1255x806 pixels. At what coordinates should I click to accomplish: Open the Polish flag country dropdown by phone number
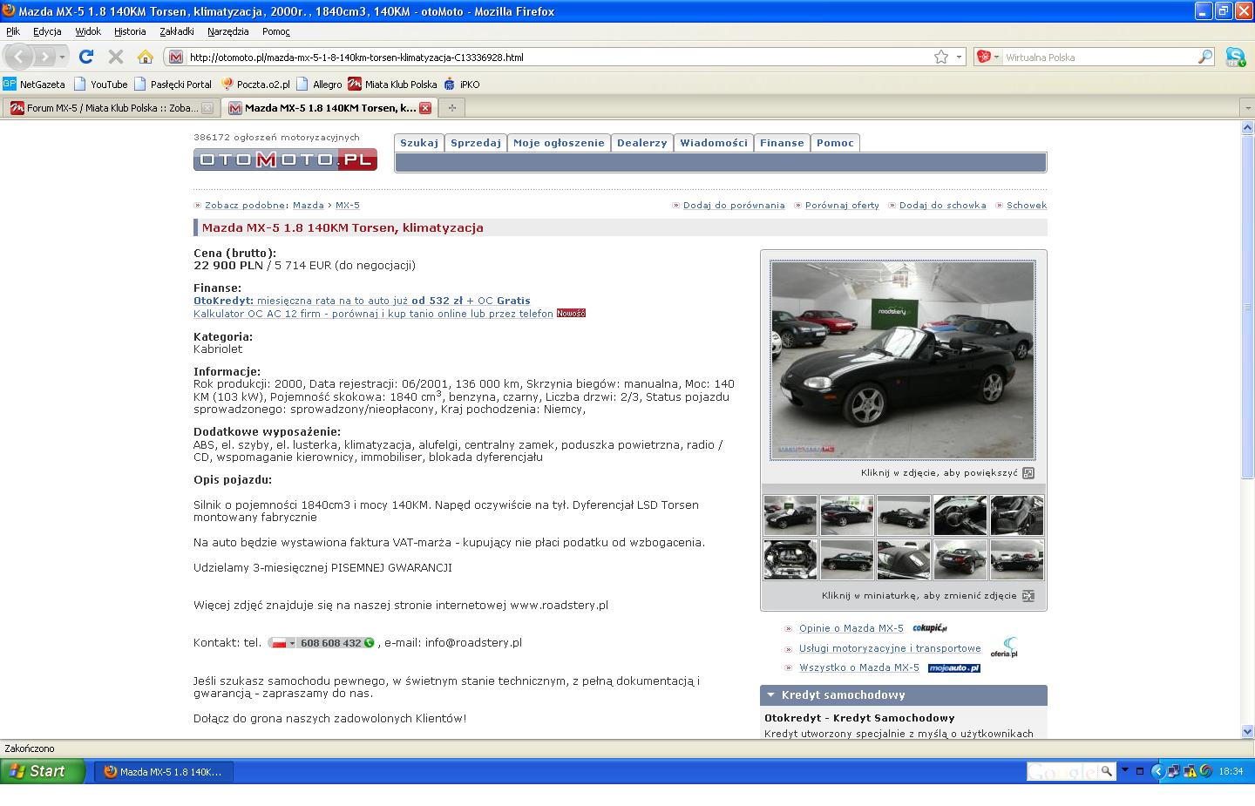click(282, 643)
